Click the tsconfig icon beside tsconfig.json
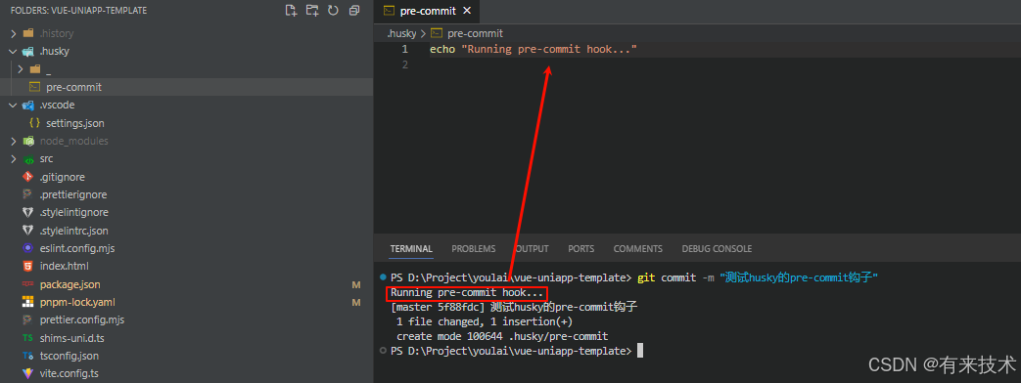1021x383 pixels. pos(27,356)
